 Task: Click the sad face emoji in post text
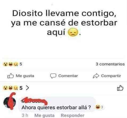point(73,32)
